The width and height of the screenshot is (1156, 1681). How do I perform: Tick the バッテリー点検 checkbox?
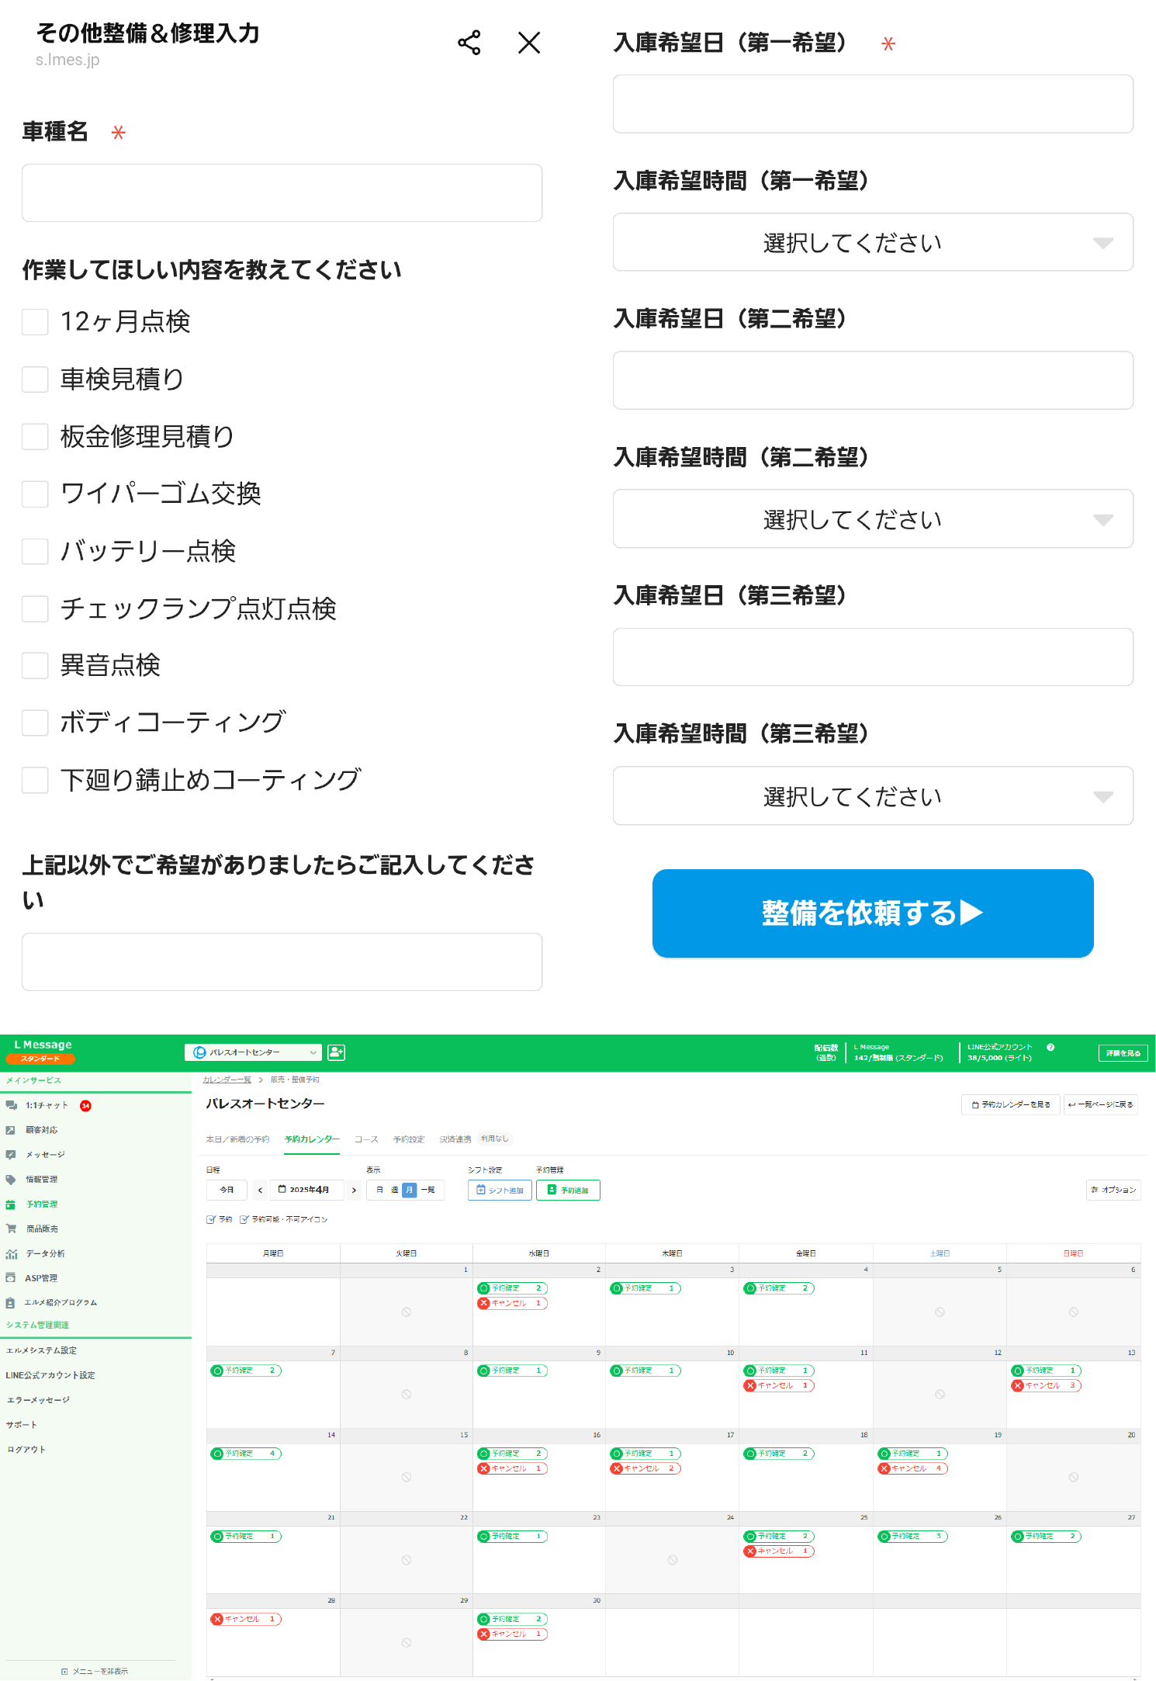[x=35, y=551]
